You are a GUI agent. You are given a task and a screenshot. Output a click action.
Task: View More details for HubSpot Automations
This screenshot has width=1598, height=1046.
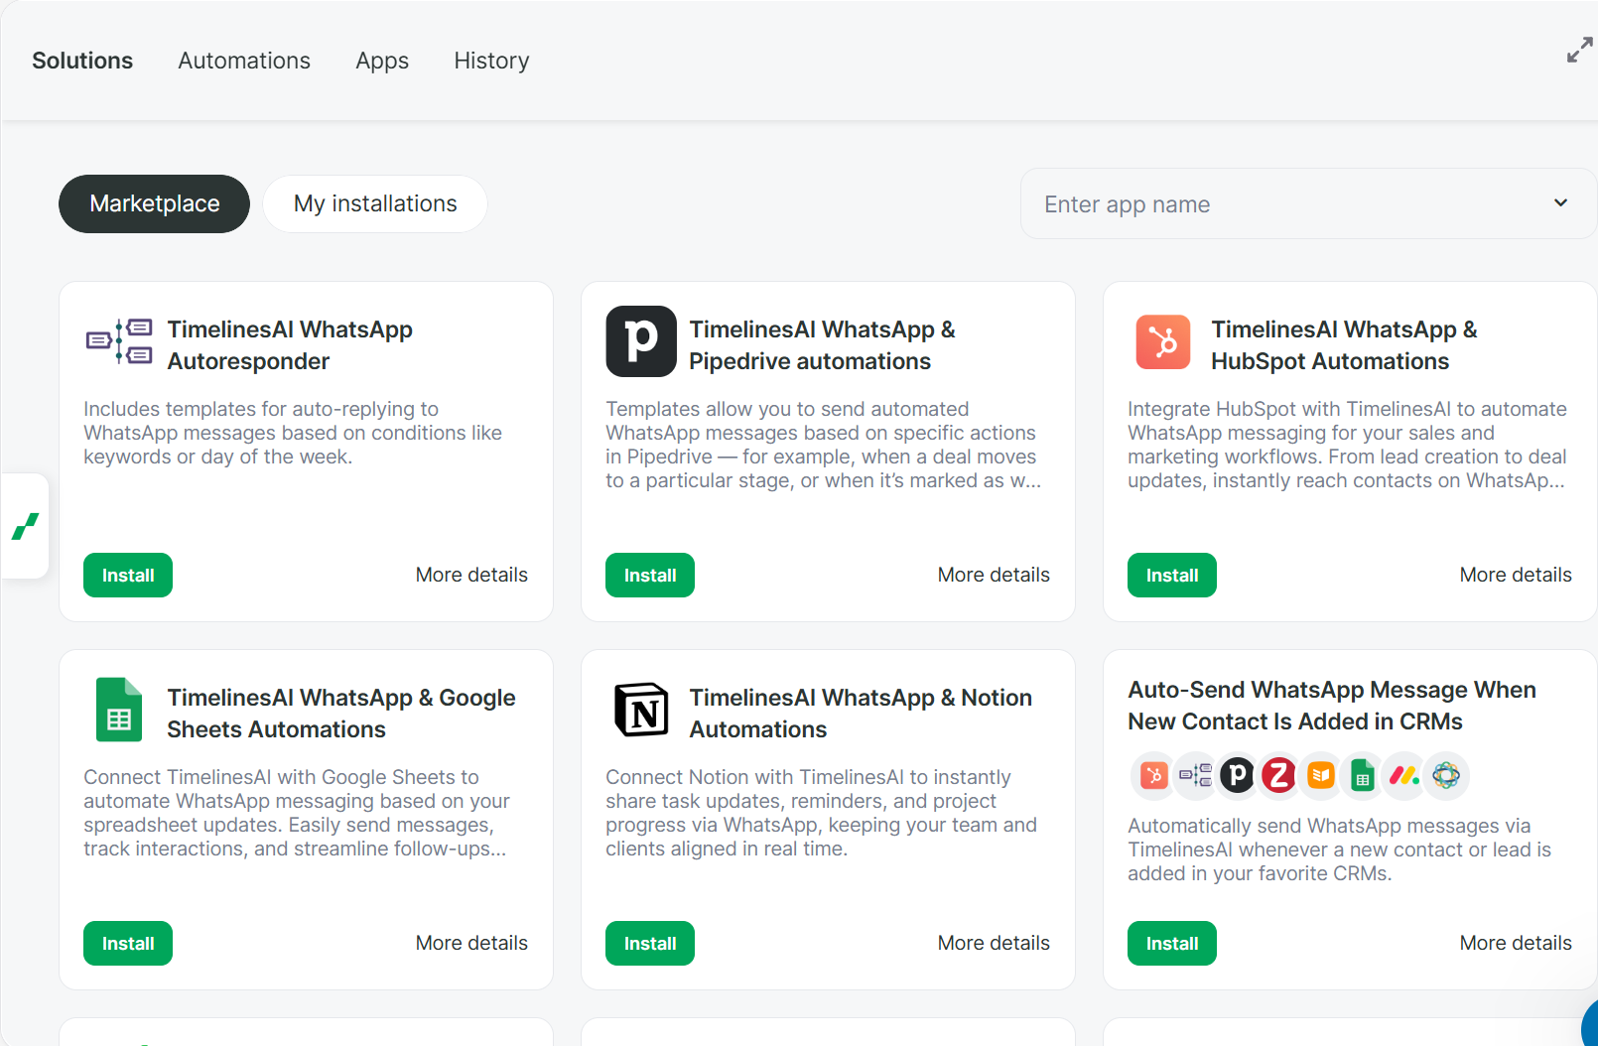[x=1516, y=575]
